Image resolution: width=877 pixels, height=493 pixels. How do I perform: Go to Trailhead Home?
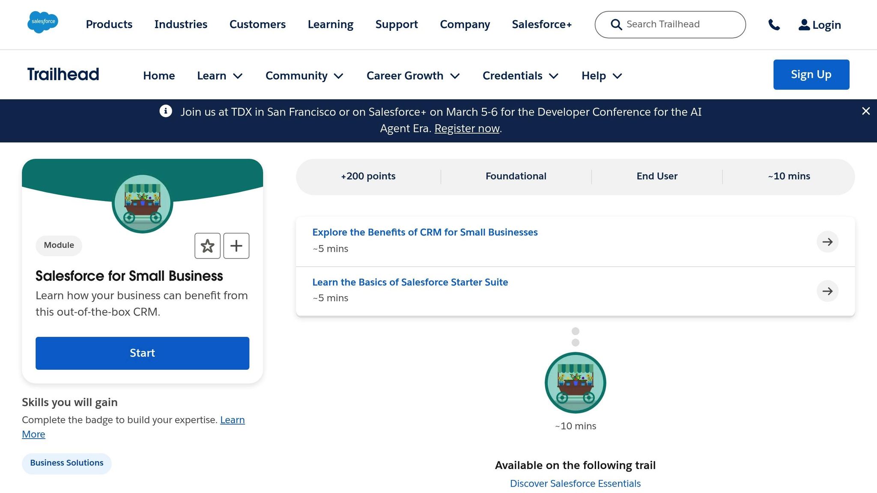tap(159, 76)
